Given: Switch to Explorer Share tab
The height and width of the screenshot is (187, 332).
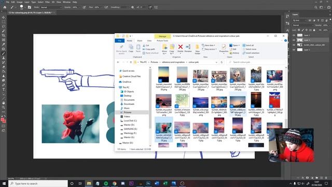Looking at the screenshot, I should click(x=140, y=41).
